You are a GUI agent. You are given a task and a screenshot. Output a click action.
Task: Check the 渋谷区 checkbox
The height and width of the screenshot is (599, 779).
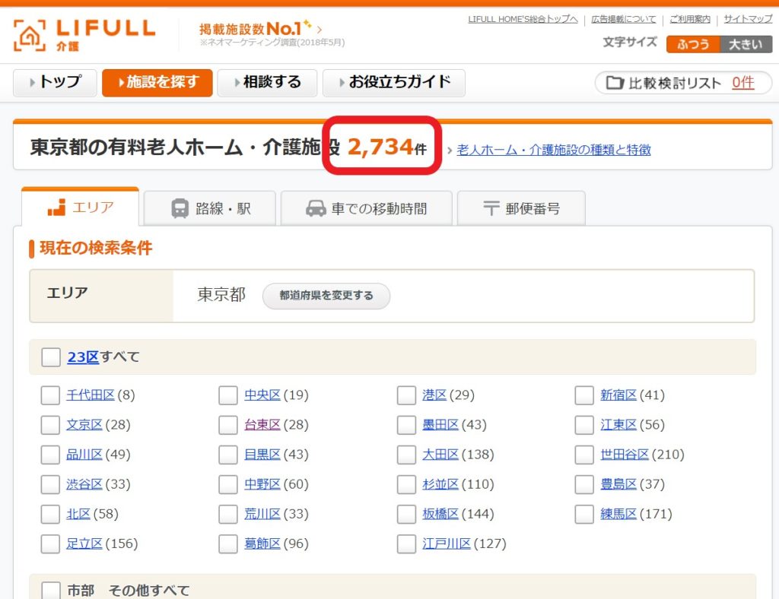[x=50, y=485]
